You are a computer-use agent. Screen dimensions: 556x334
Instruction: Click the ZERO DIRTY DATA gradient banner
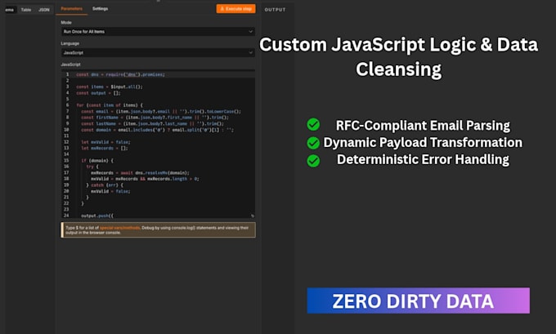coord(418,301)
